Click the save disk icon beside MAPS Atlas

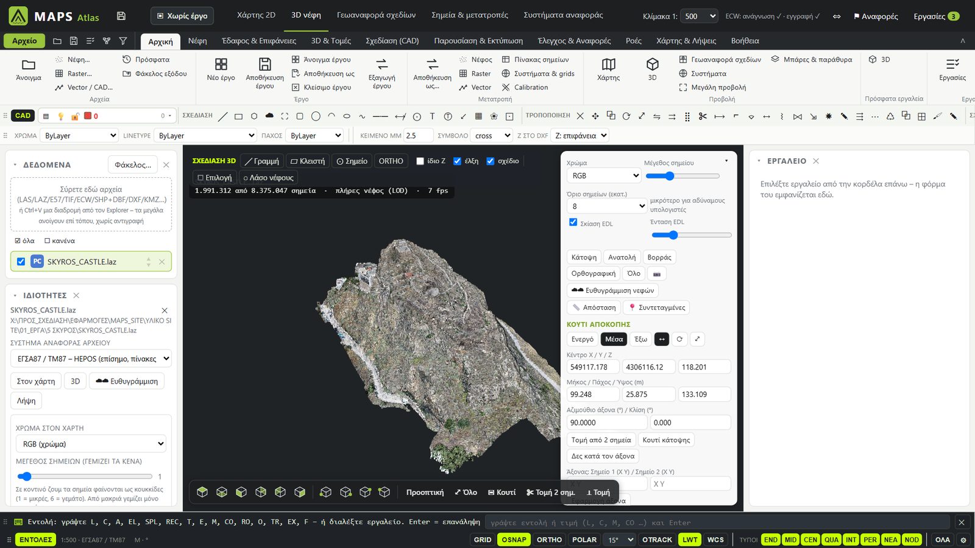pyautogui.click(x=121, y=16)
